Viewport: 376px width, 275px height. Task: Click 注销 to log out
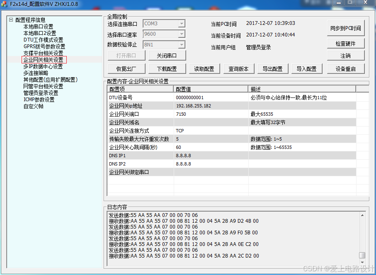pos(346,55)
